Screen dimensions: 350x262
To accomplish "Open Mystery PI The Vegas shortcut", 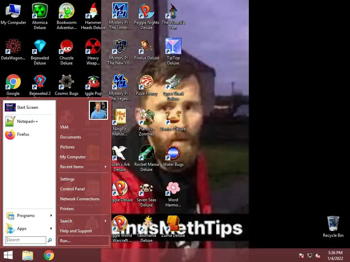I will 120,87.
